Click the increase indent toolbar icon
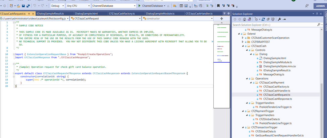This screenshot has width=327, height=138. point(212,6)
